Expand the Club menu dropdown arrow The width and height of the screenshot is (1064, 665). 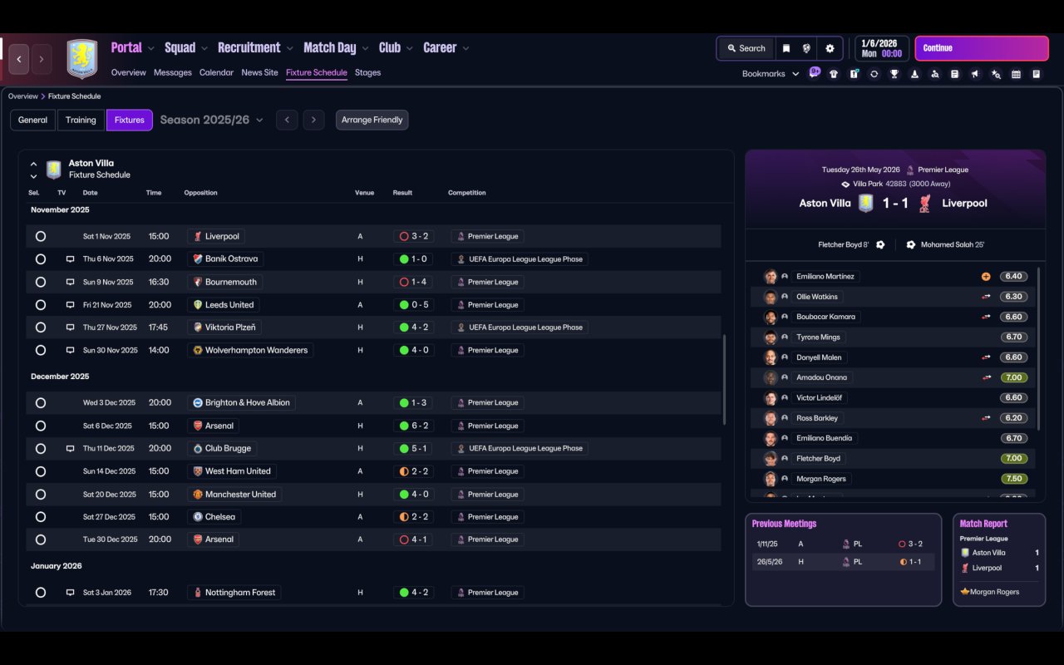pyautogui.click(x=409, y=48)
